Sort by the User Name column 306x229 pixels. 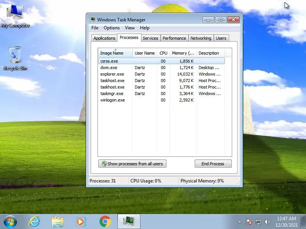tap(145, 53)
